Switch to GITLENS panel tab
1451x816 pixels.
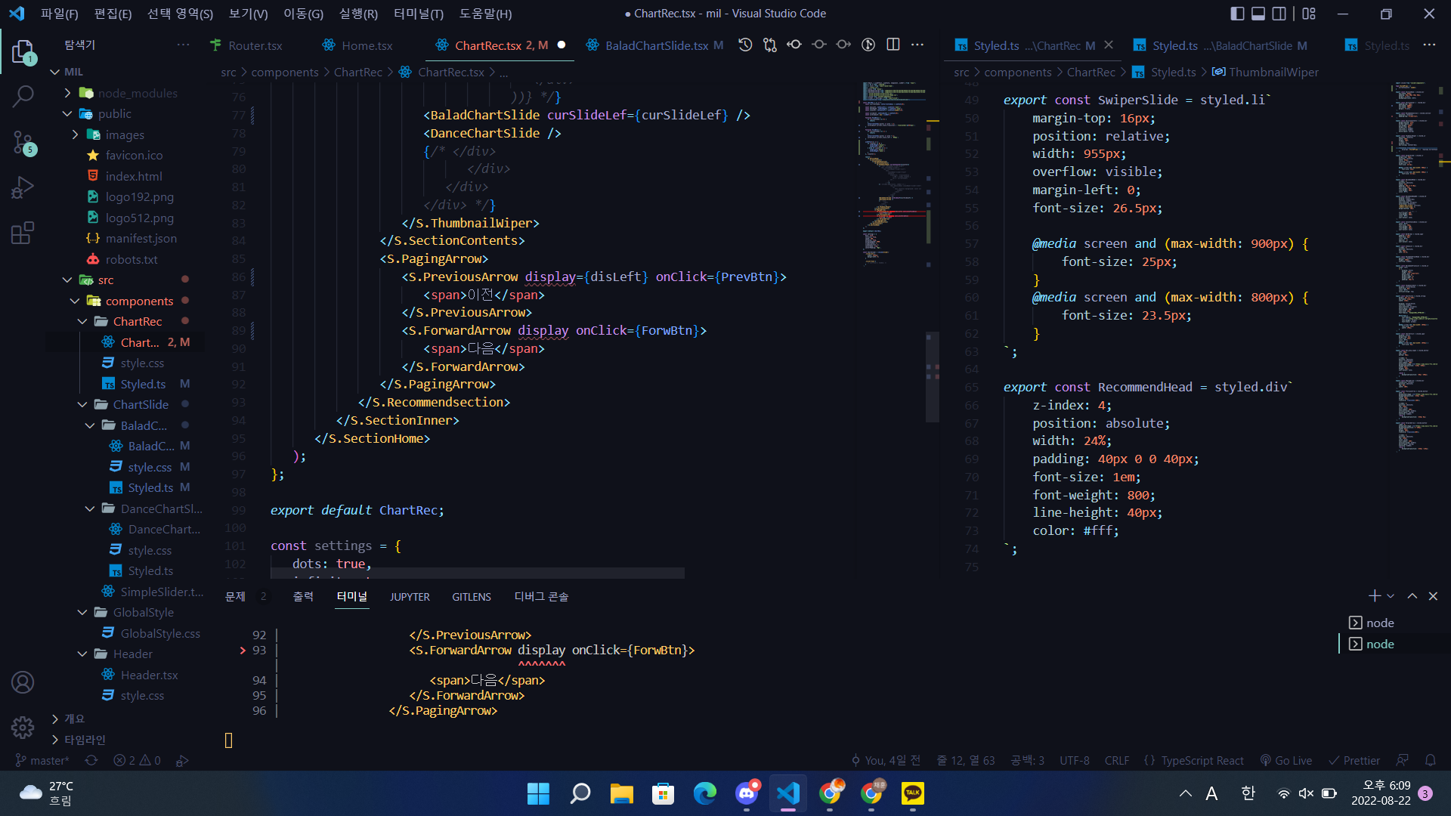(x=472, y=596)
